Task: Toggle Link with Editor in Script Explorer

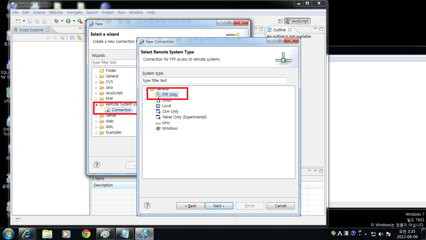Action: (x=79, y=37)
